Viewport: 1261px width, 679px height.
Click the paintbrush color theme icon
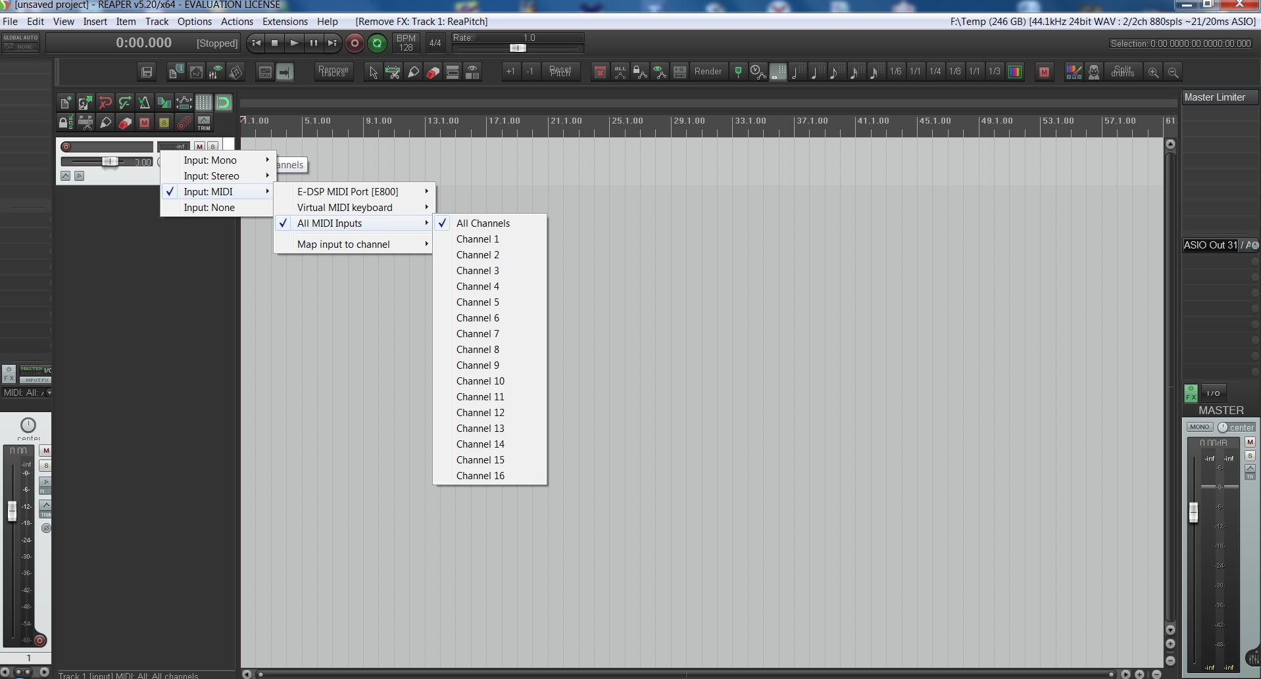[x=1074, y=72]
